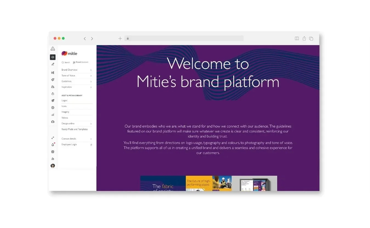Click the browser share icon
Viewport: 370px width, 228px height.
point(304,38)
